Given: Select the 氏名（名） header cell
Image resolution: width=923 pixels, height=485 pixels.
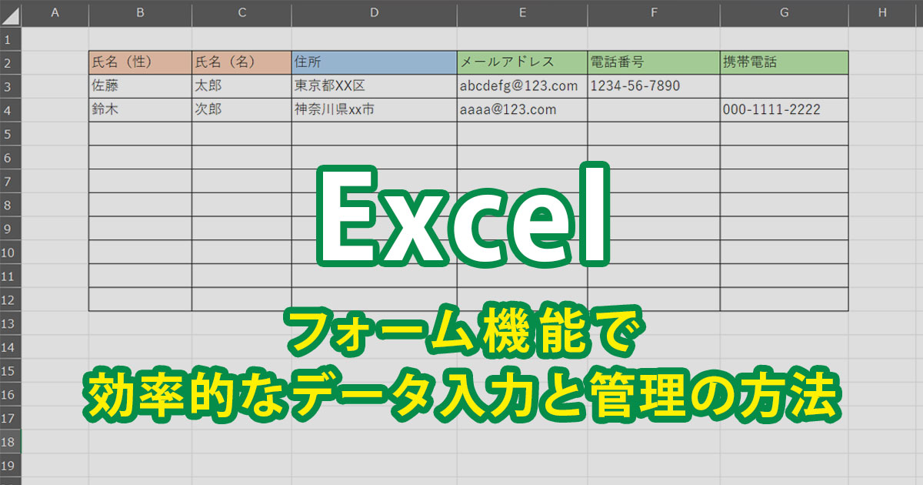Looking at the screenshot, I should pos(242,62).
